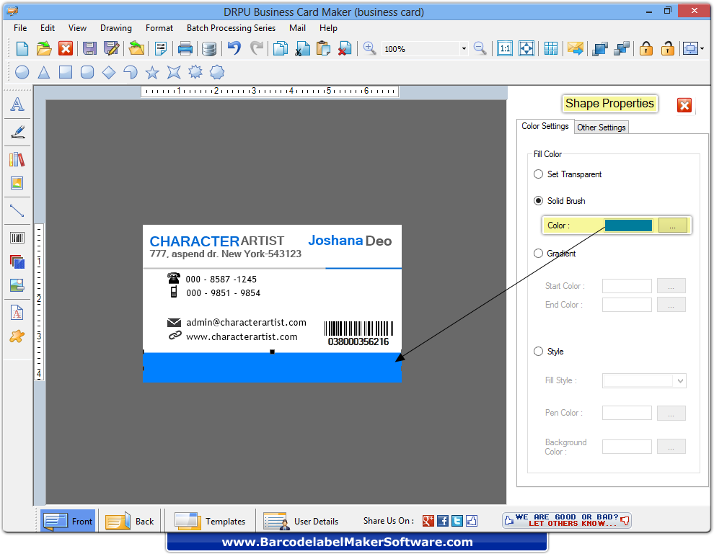Select the Style fill option

[x=538, y=351]
